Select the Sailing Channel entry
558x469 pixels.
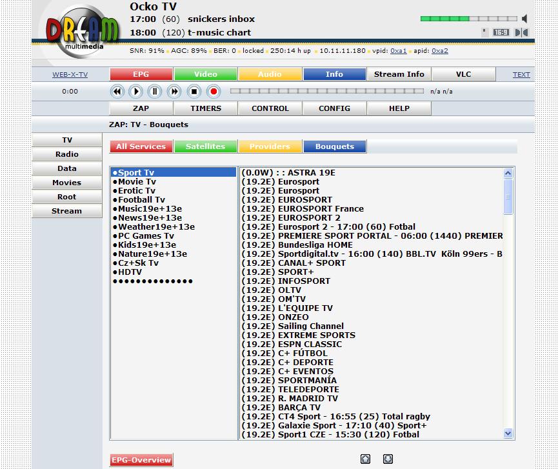point(372,326)
